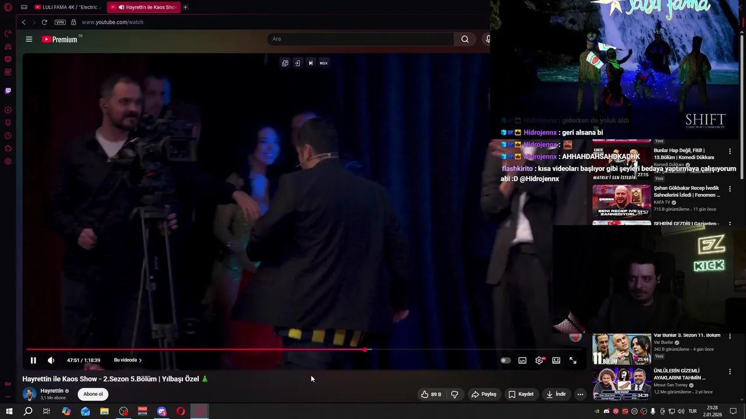Focus the 'Ara' search field
Viewport: 746px width, 419px height.
(x=360, y=39)
